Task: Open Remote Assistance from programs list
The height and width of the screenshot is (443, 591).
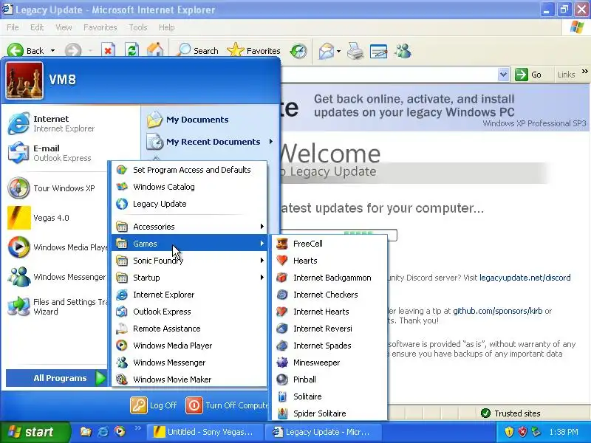Action: click(189, 329)
